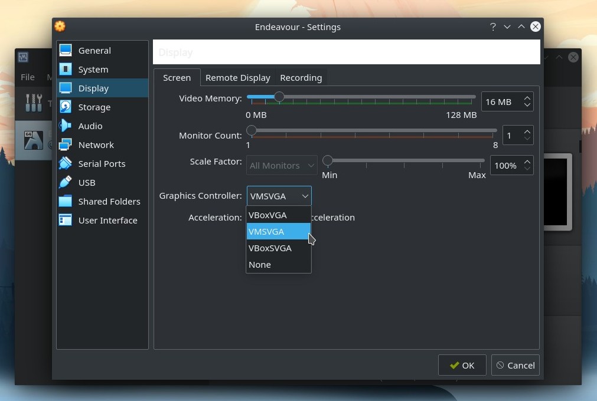Click the VM preview thumbnail in Manager window

pos(558,192)
